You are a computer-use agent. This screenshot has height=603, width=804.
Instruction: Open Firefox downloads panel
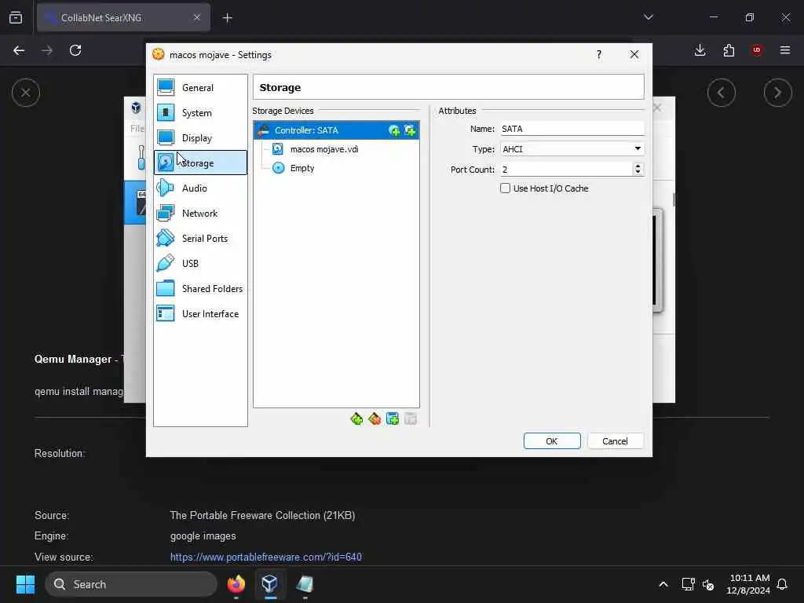[700, 50]
